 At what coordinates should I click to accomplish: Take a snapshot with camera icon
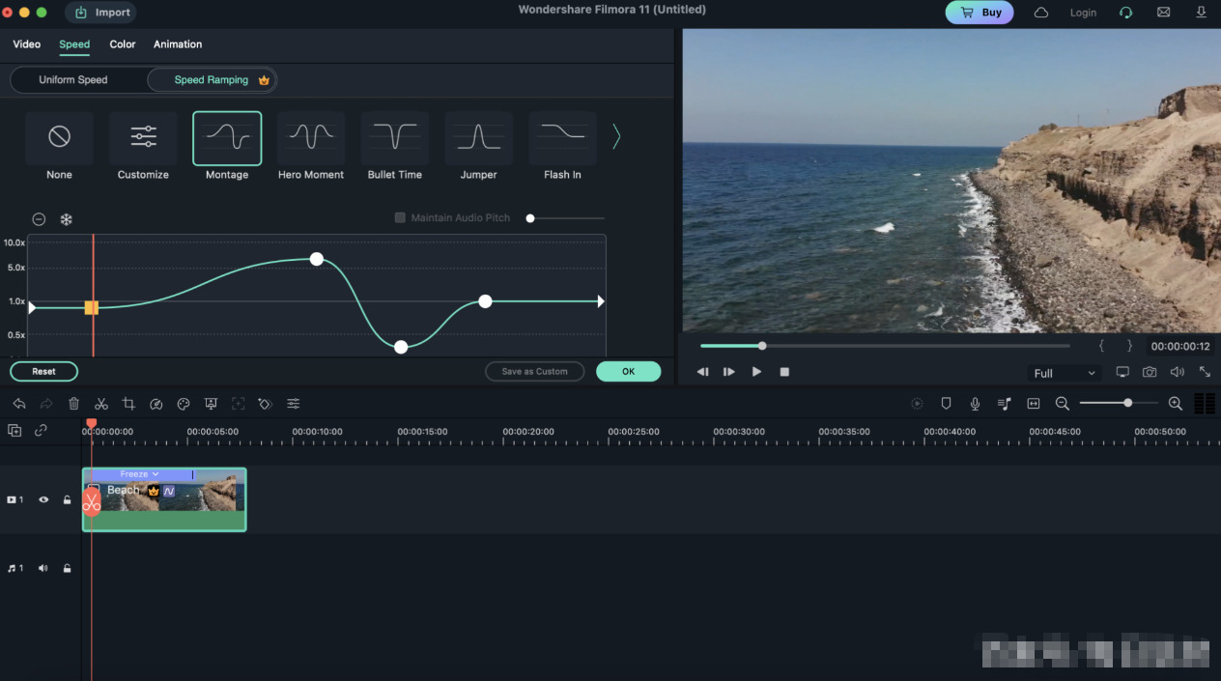pos(1150,372)
